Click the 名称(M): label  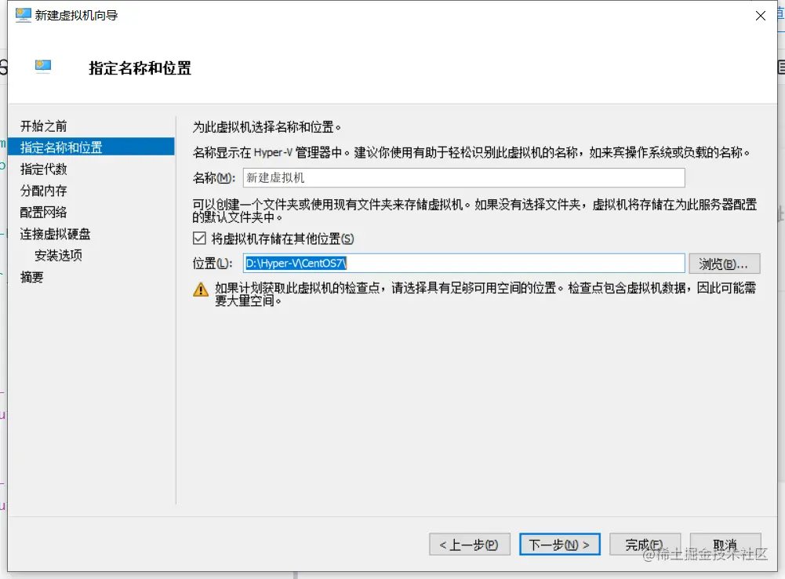click(x=214, y=178)
